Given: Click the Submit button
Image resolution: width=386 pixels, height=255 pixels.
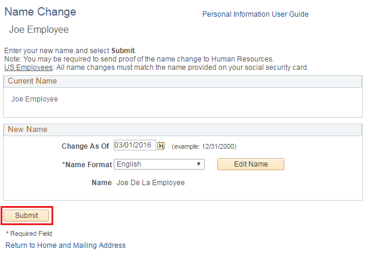Looking at the screenshot, I should coord(26,216).
